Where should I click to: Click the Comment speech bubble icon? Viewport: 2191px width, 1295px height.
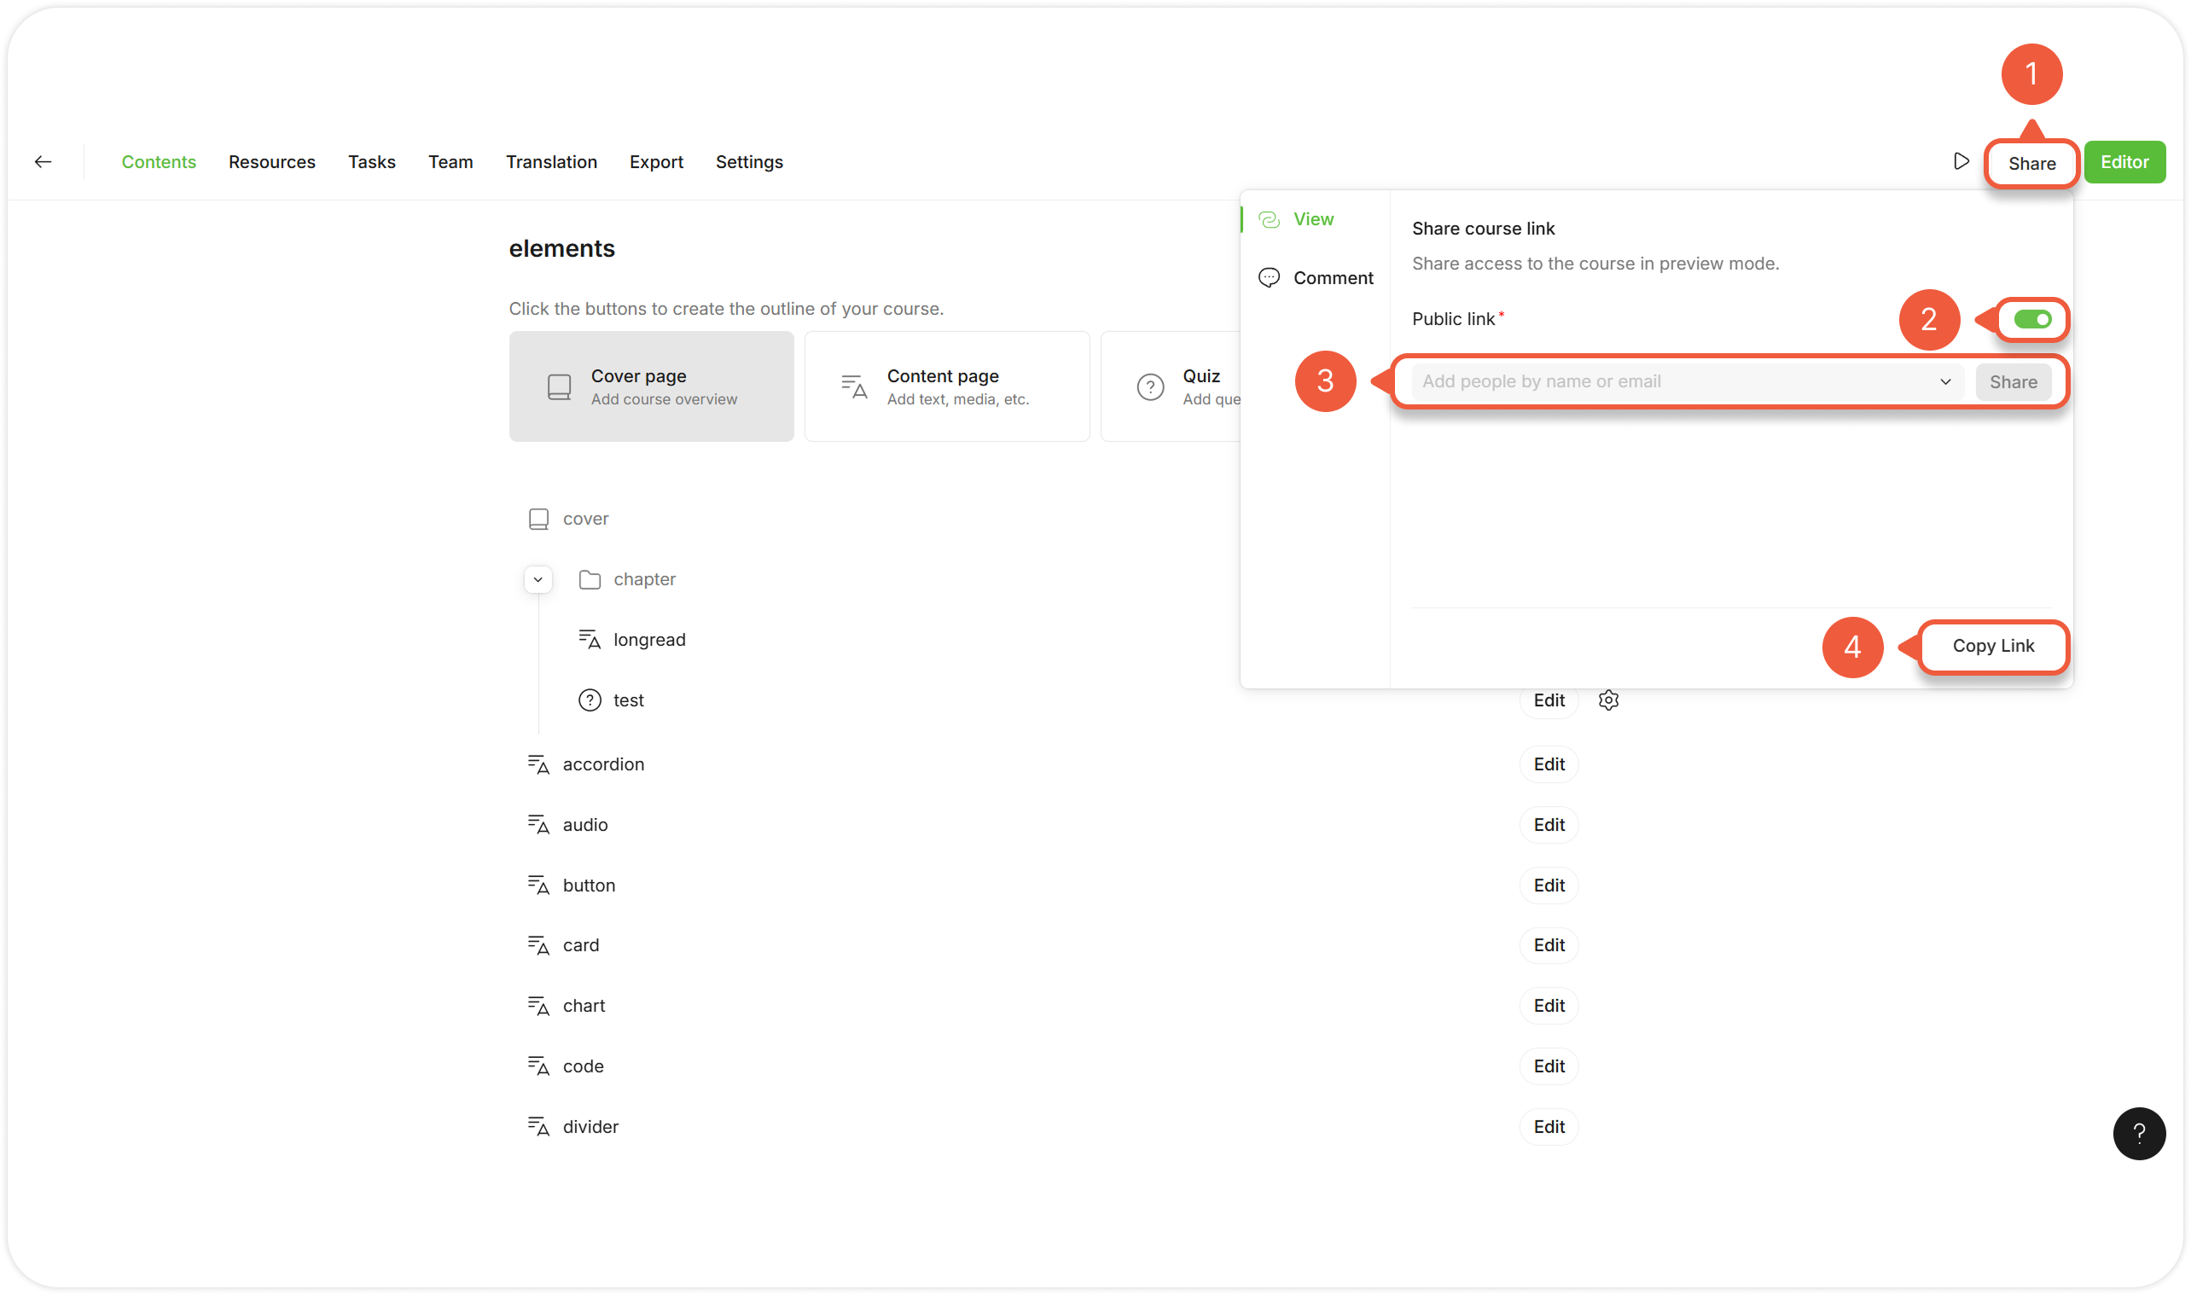pyautogui.click(x=1269, y=277)
